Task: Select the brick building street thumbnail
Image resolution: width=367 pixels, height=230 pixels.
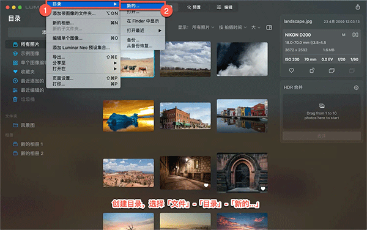Action: [185, 116]
